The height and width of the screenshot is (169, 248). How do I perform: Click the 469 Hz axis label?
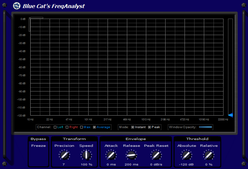tap(127, 119)
